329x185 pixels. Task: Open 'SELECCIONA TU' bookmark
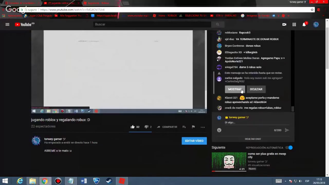[193, 16]
